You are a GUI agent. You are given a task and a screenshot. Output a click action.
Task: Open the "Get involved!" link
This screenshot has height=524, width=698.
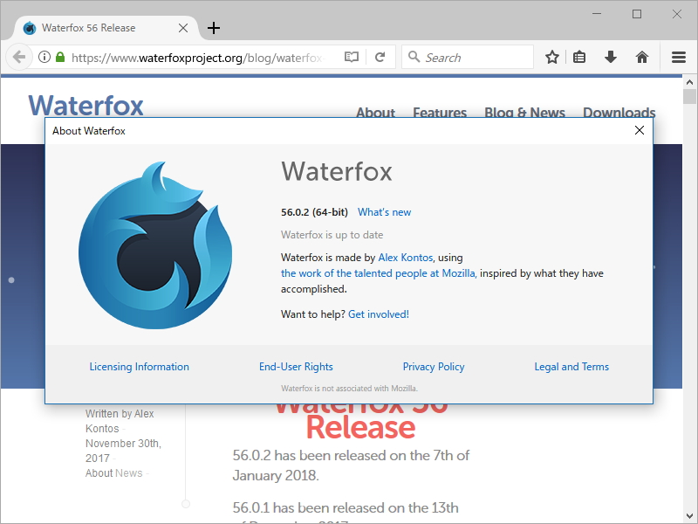point(379,314)
